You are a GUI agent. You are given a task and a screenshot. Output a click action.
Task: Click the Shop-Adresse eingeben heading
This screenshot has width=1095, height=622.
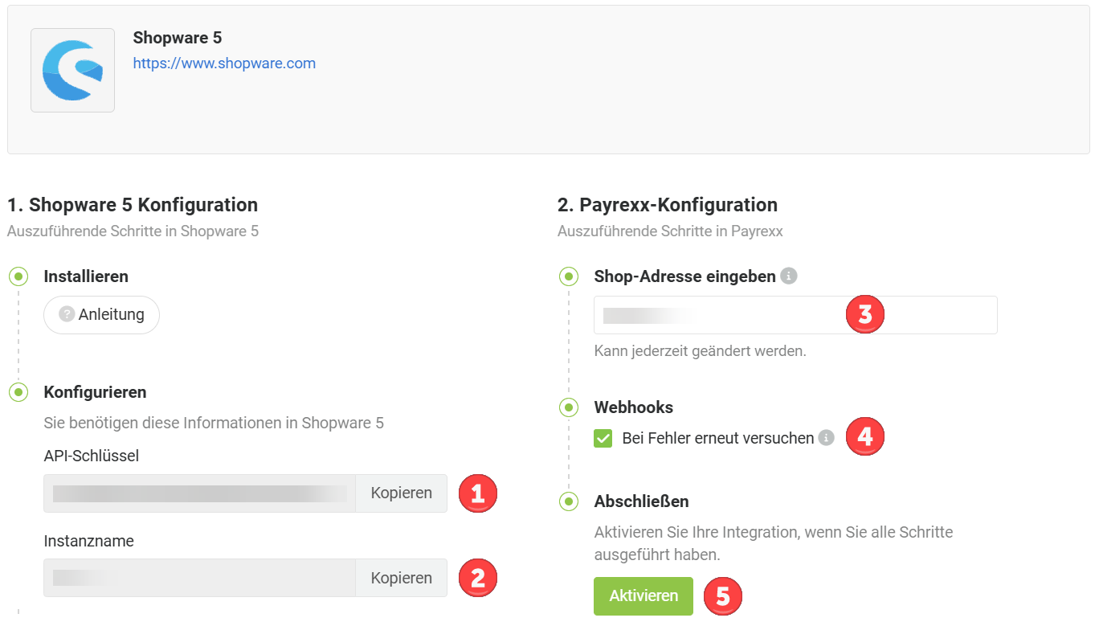[x=684, y=276]
